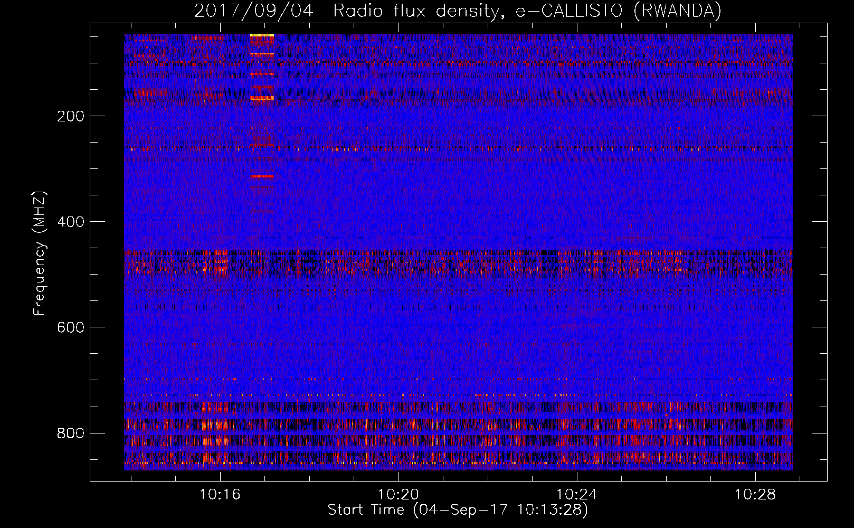Click the 10:20 time tick label
This screenshot has width=854, height=528.
(398, 494)
